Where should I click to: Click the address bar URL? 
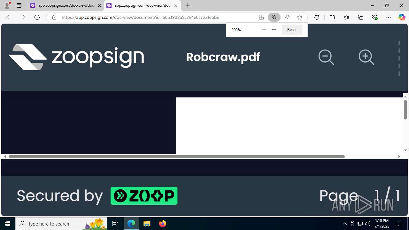(x=140, y=17)
